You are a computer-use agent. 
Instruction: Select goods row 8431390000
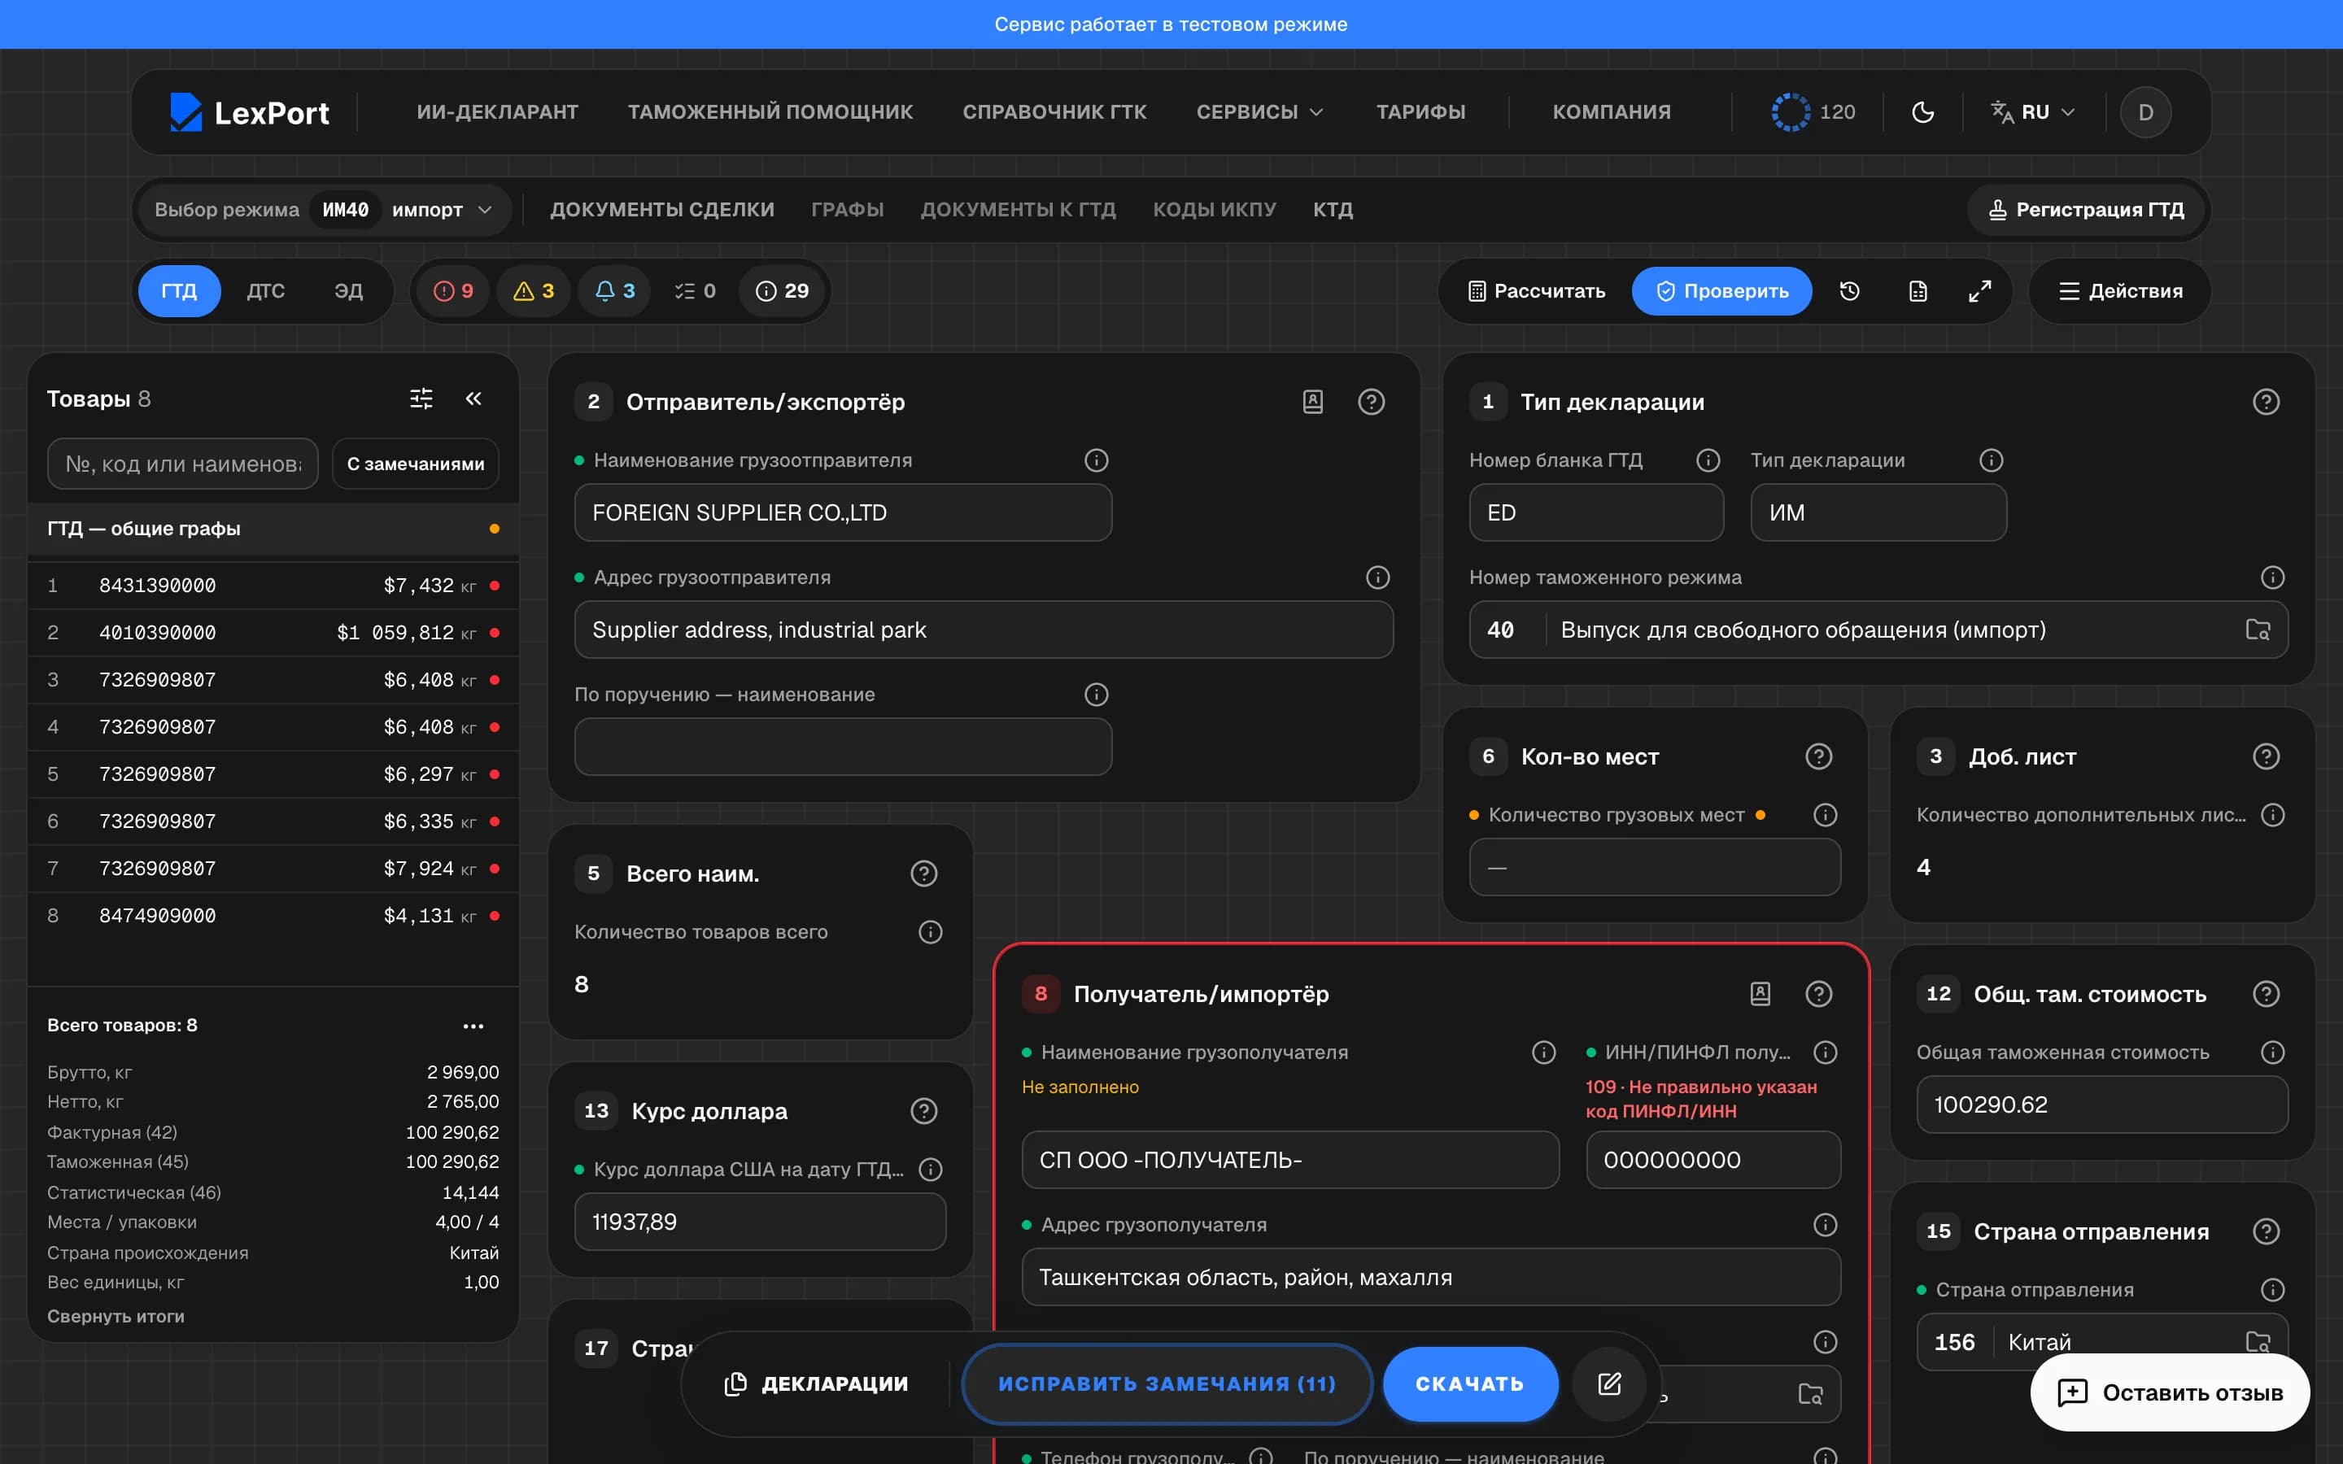(x=273, y=586)
